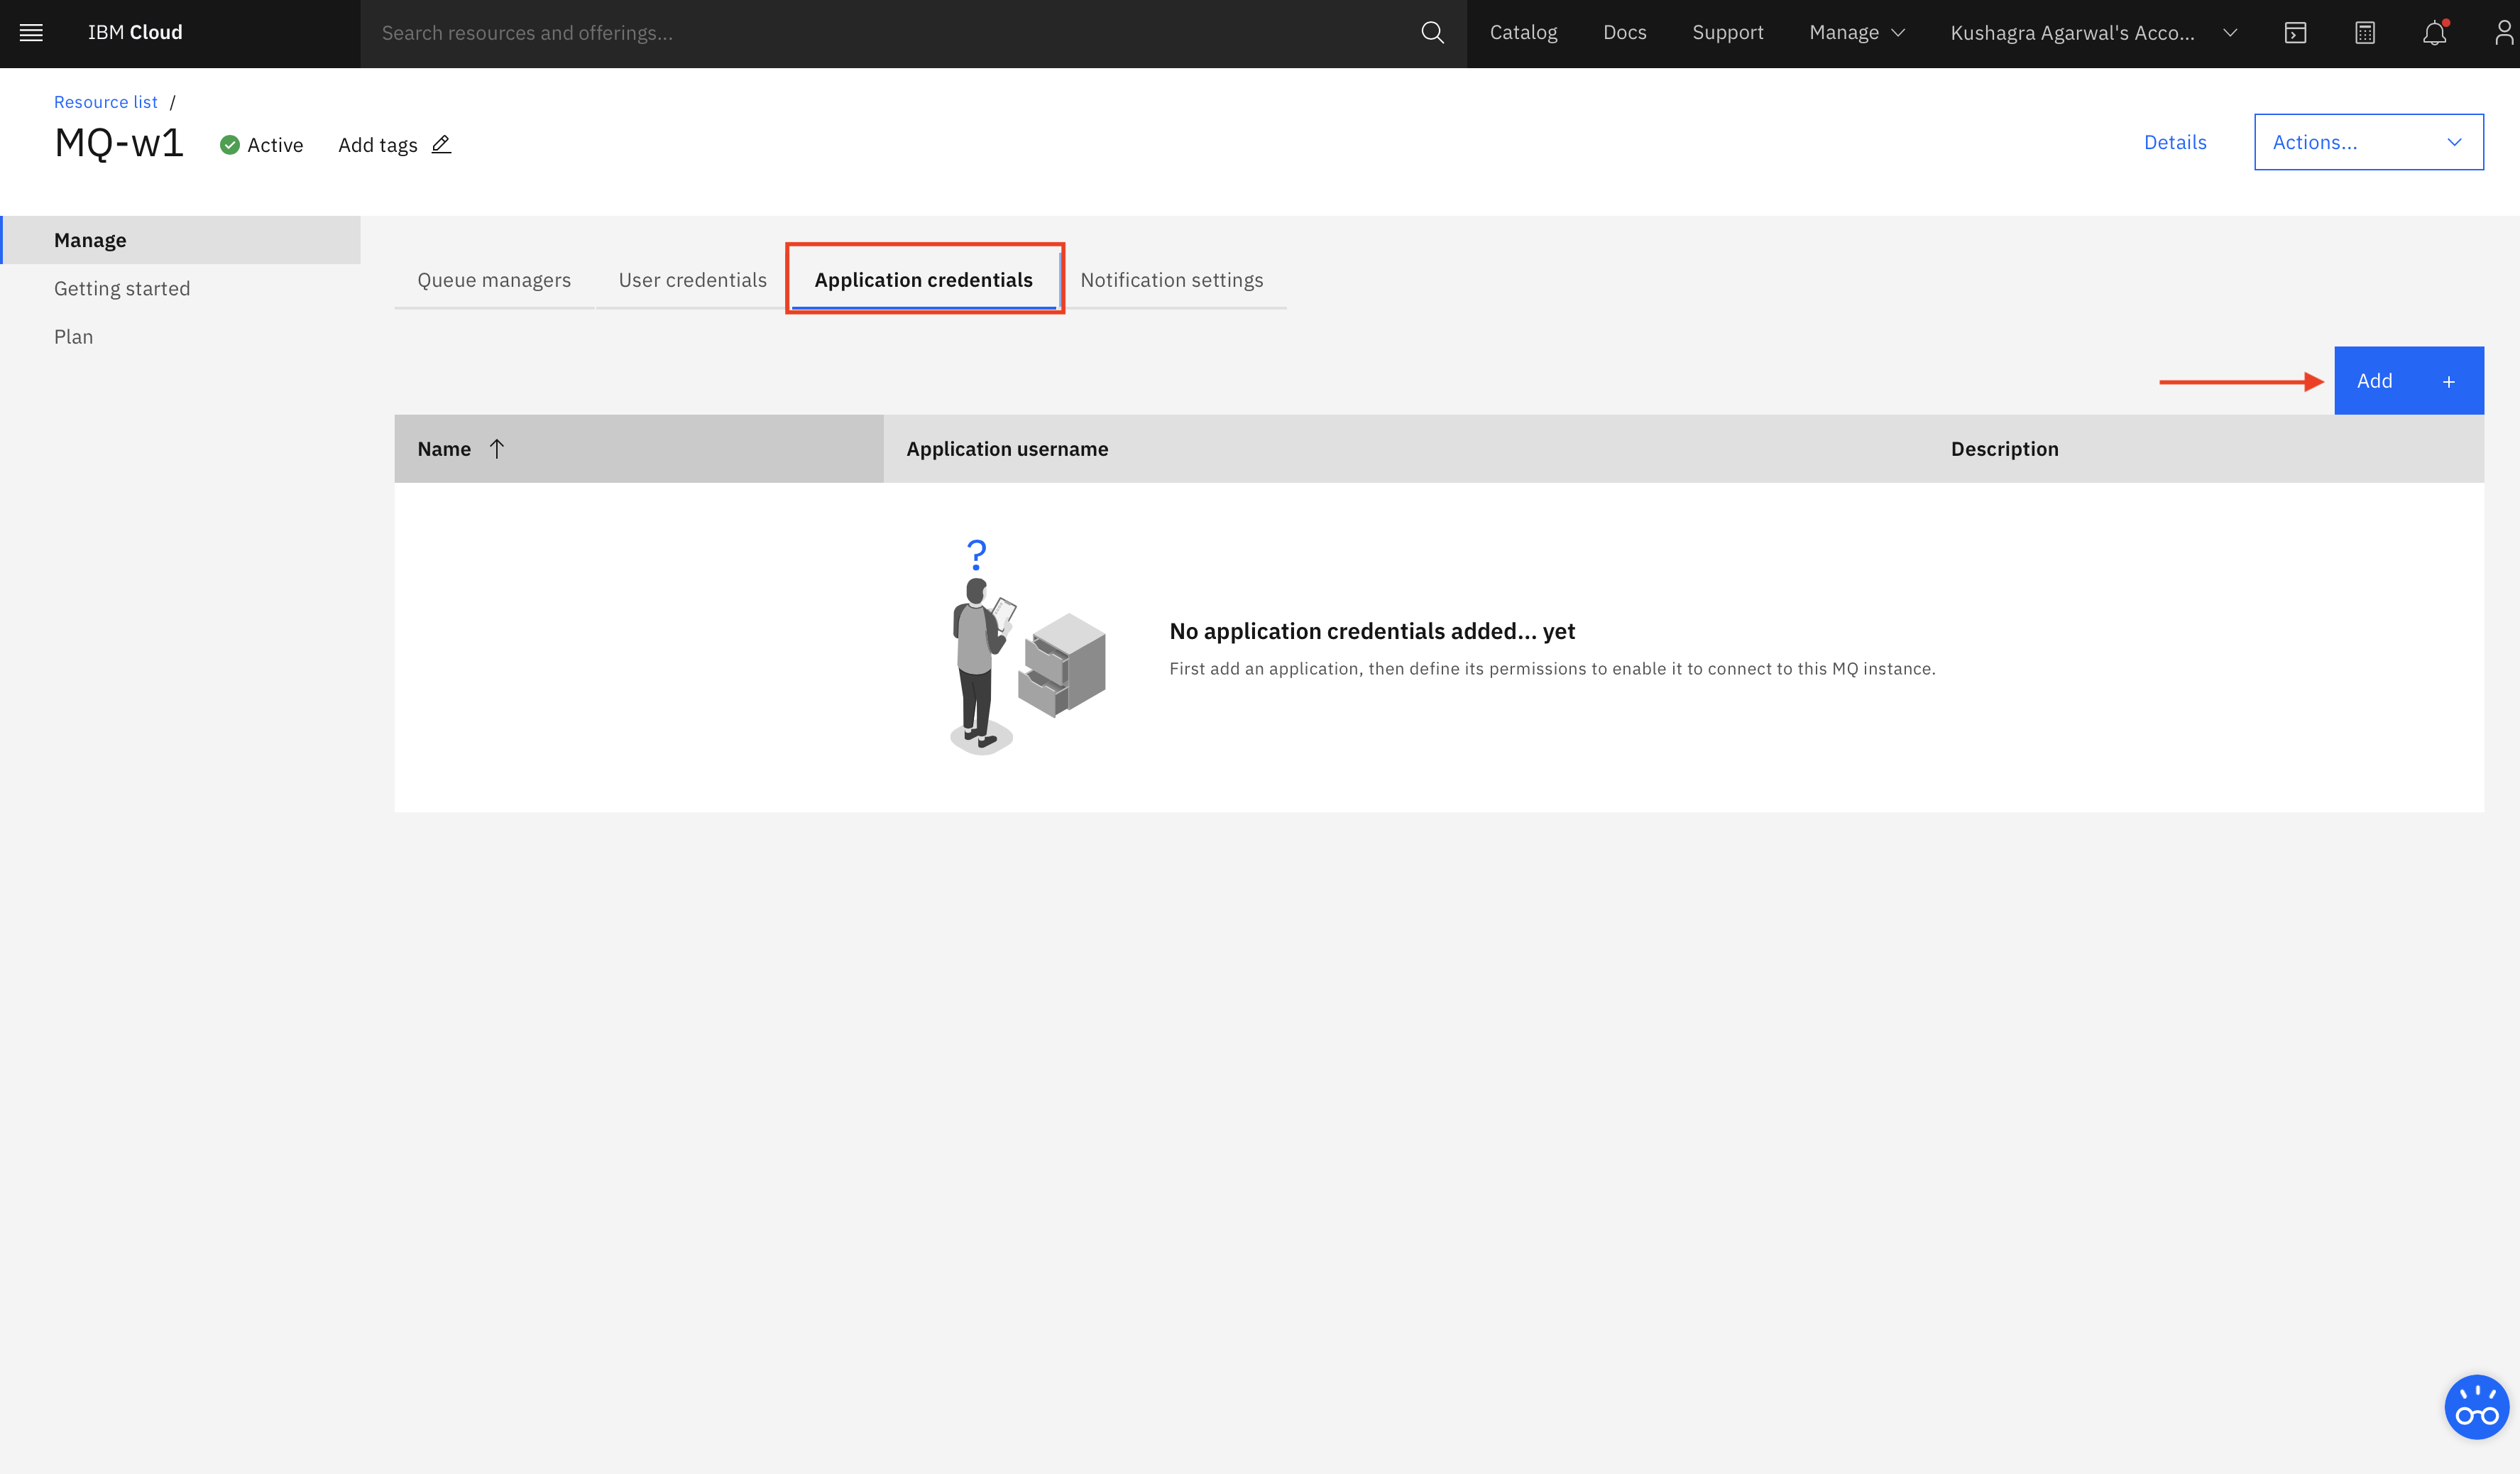This screenshot has height=1474, width=2520.
Task: Select Getting started in the sidebar
Action: pyautogui.click(x=122, y=289)
